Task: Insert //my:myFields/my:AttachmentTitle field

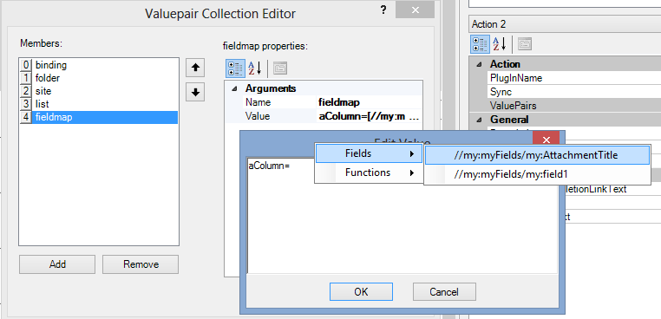Action: (537, 155)
